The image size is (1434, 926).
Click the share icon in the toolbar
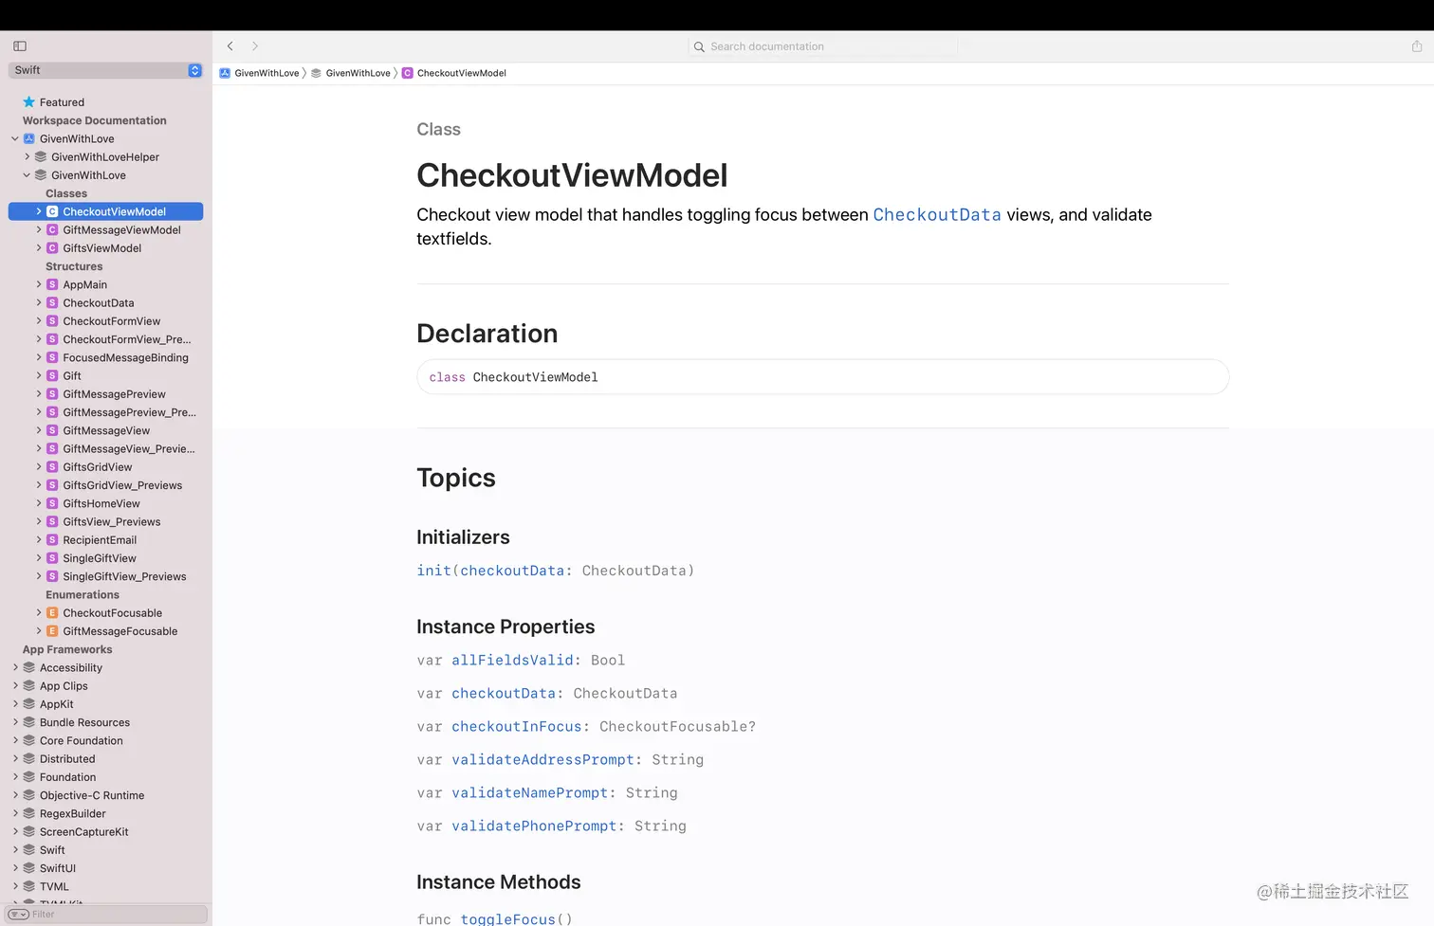pyautogui.click(x=1417, y=45)
